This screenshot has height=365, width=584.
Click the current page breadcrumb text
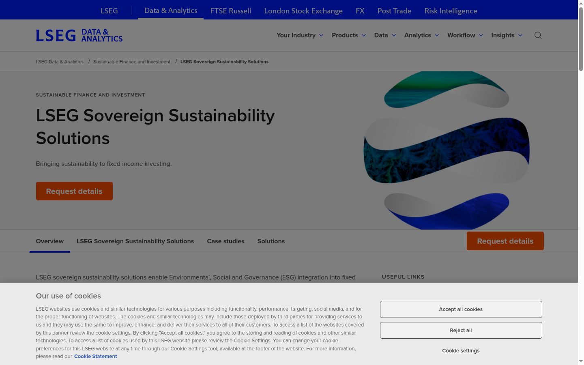click(x=224, y=62)
